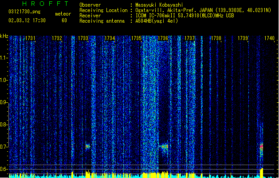Click the HROFFT title text
This screenshot has height=178, width=279.
(45, 4)
